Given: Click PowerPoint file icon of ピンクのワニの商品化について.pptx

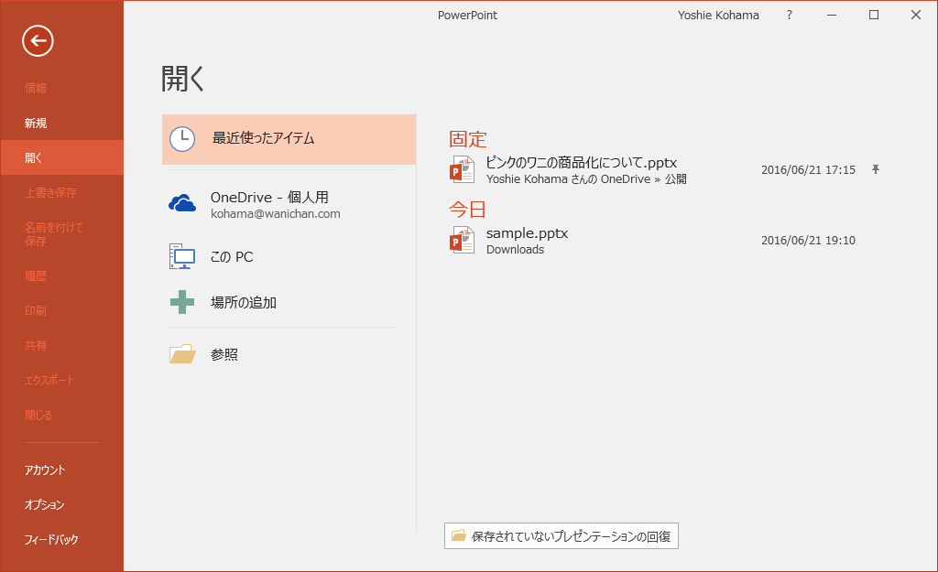Looking at the screenshot, I should [462, 169].
